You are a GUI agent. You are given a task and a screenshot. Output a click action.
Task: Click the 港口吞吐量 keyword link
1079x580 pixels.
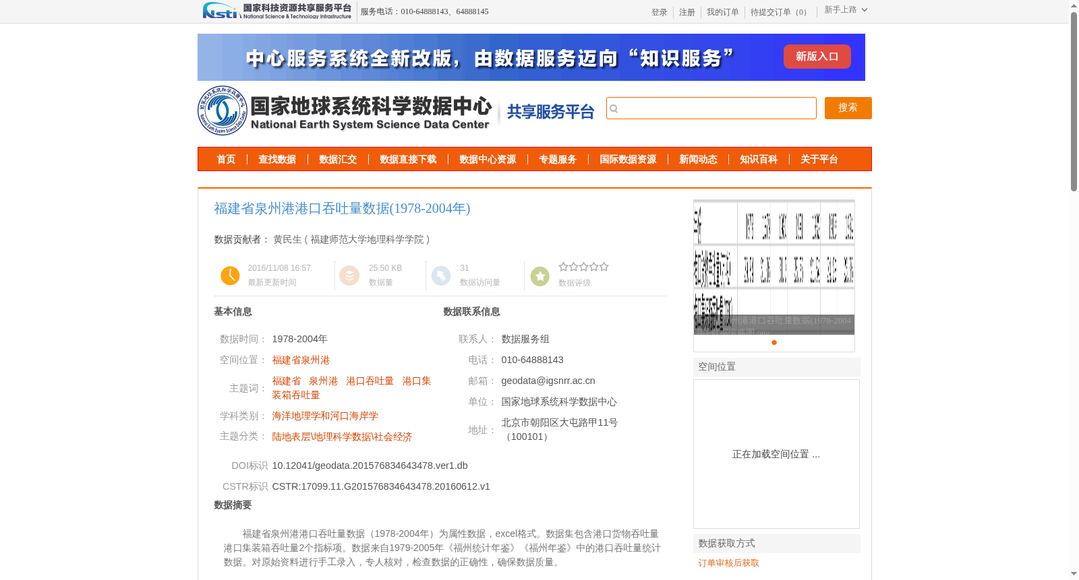point(370,381)
